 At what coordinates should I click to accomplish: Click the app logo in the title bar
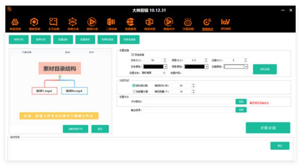click(9, 9)
